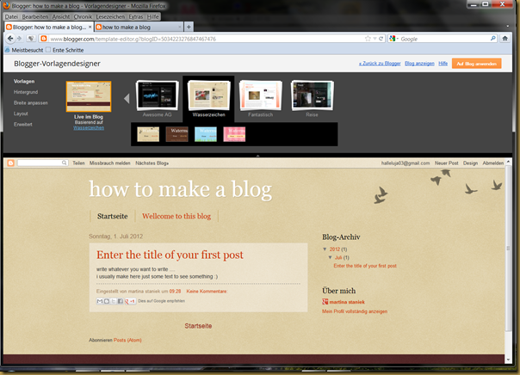The width and height of the screenshot is (520, 375).
Task: Click the 'Zurück zu Blogger' link
Action: click(380, 64)
